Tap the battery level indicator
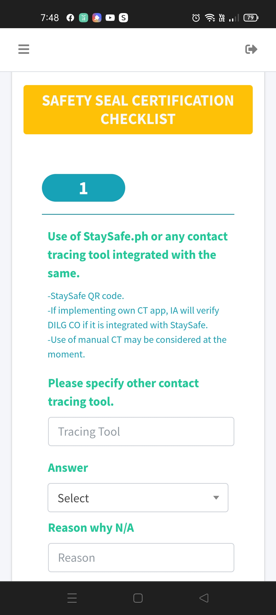 [251, 18]
